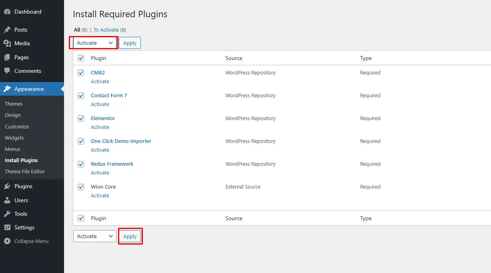Click the Dashboard gauge icon

click(x=7, y=12)
